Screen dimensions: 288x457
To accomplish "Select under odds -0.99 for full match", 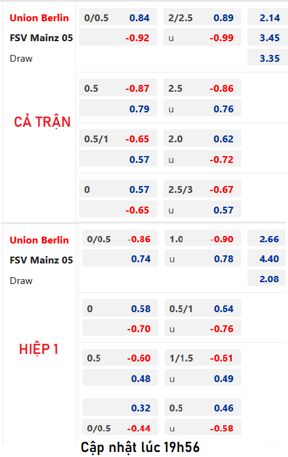I will click(202, 37).
